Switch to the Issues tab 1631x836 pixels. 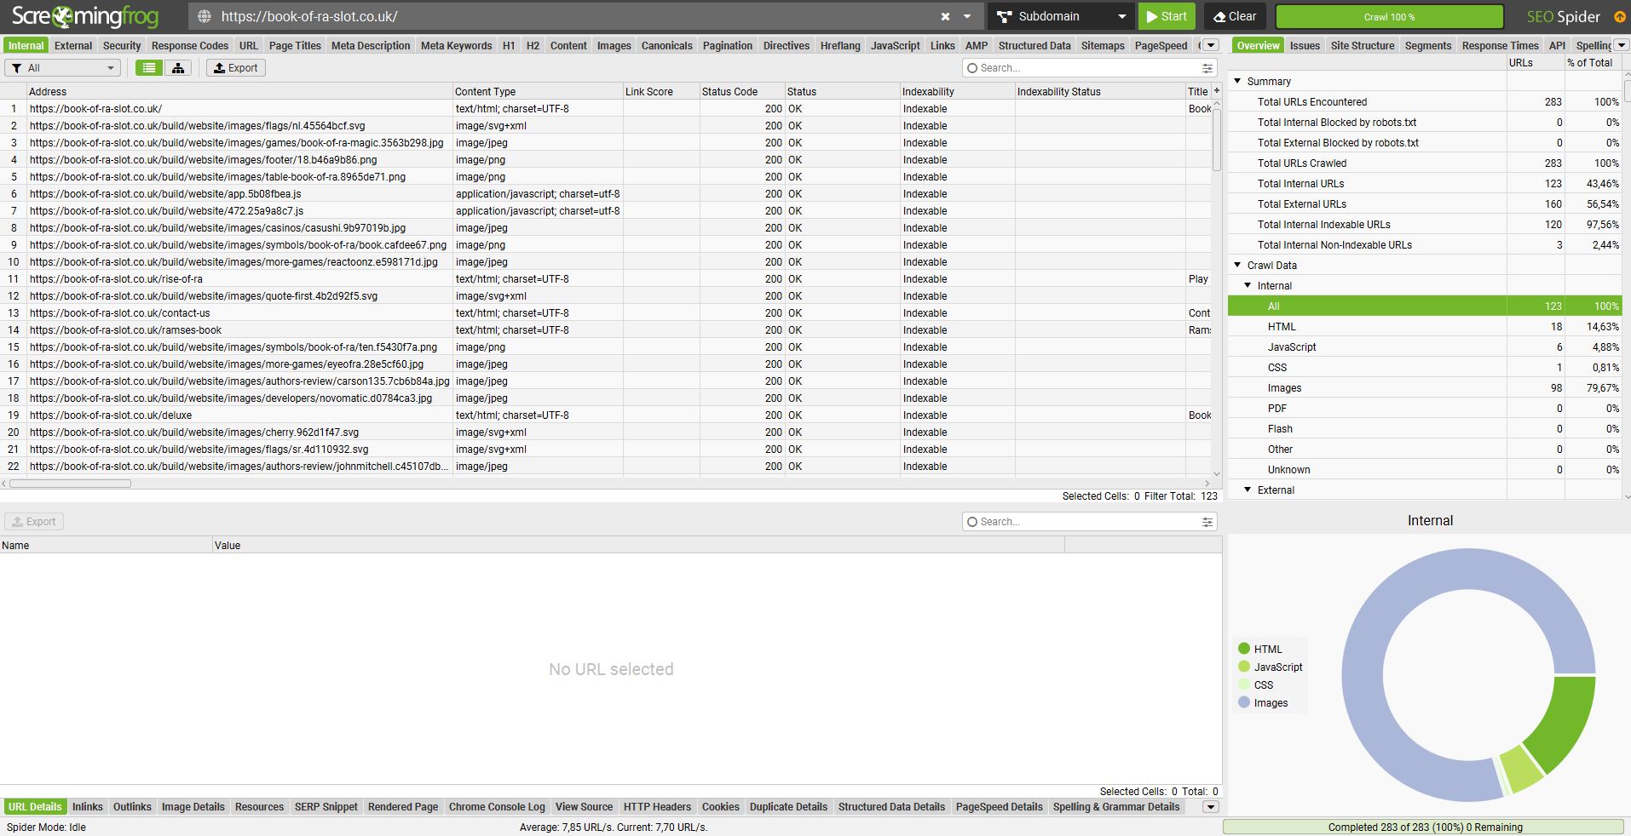[x=1305, y=45]
